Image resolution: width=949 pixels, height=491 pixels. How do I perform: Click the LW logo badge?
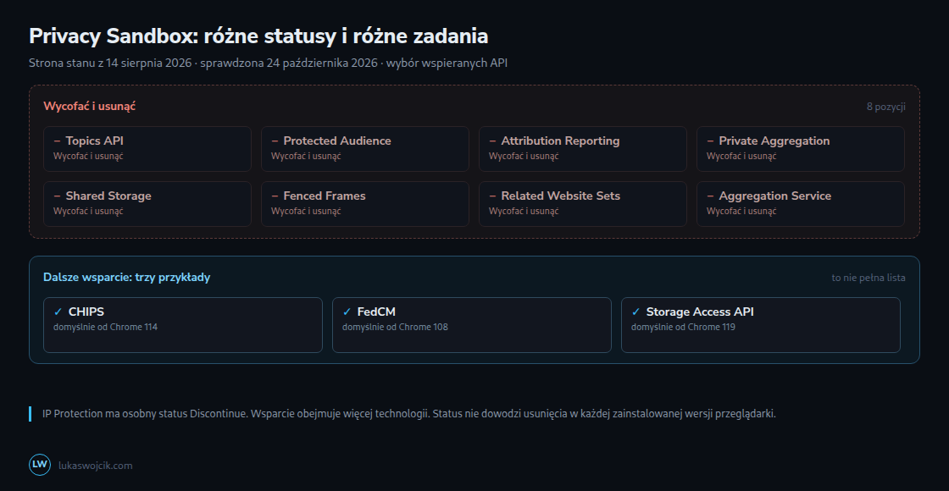click(x=40, y=465)
